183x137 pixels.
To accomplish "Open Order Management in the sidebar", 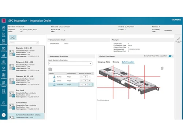I will [x=4, y=42].
